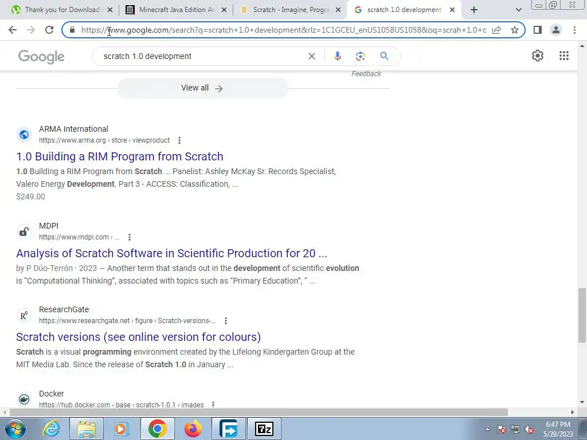Open the tab search dropdown arrow

[x=518, y=10]
